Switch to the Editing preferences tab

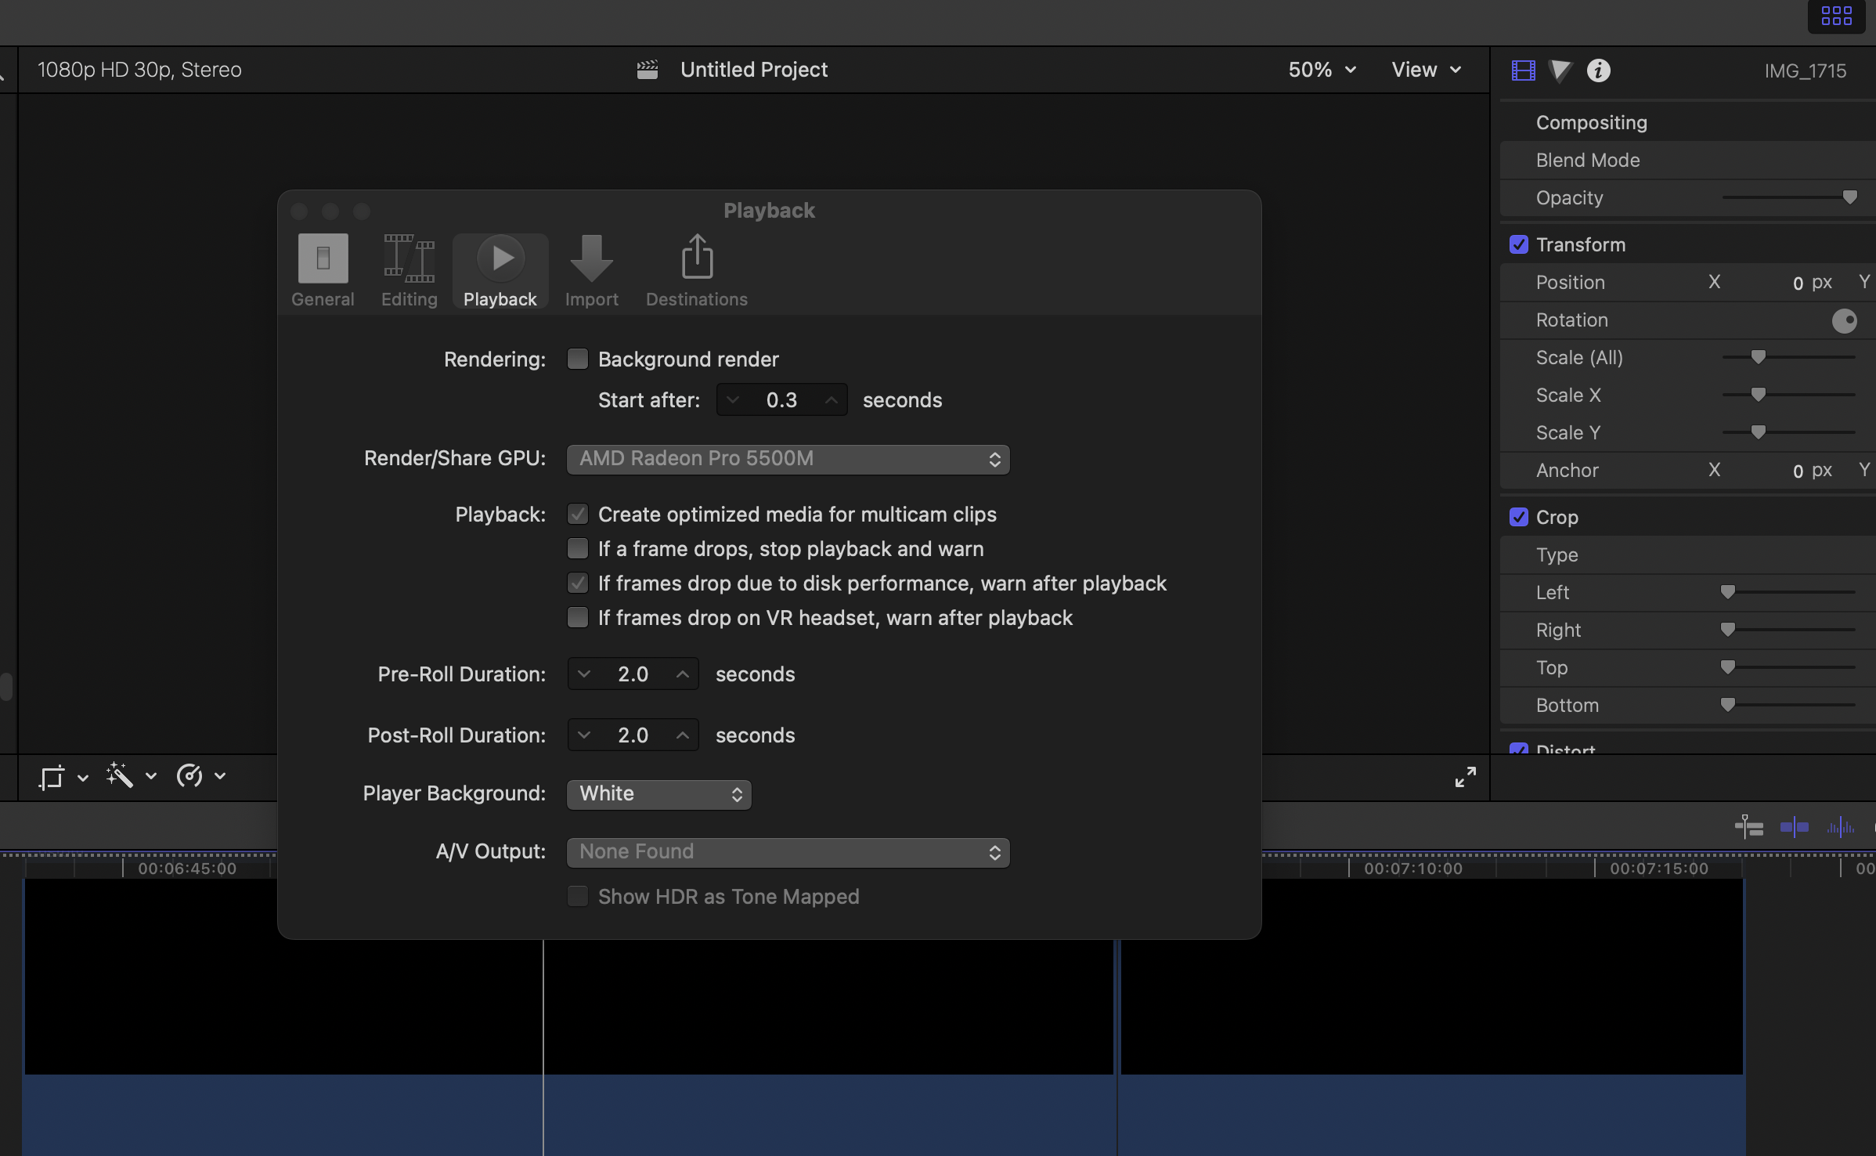point(409,270)
